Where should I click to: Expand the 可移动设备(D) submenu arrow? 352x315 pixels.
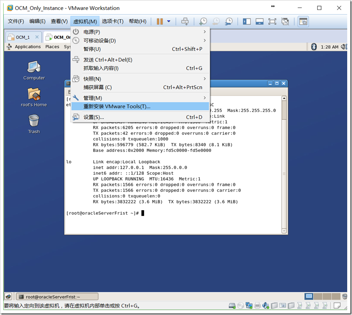[x=205, y=40]
